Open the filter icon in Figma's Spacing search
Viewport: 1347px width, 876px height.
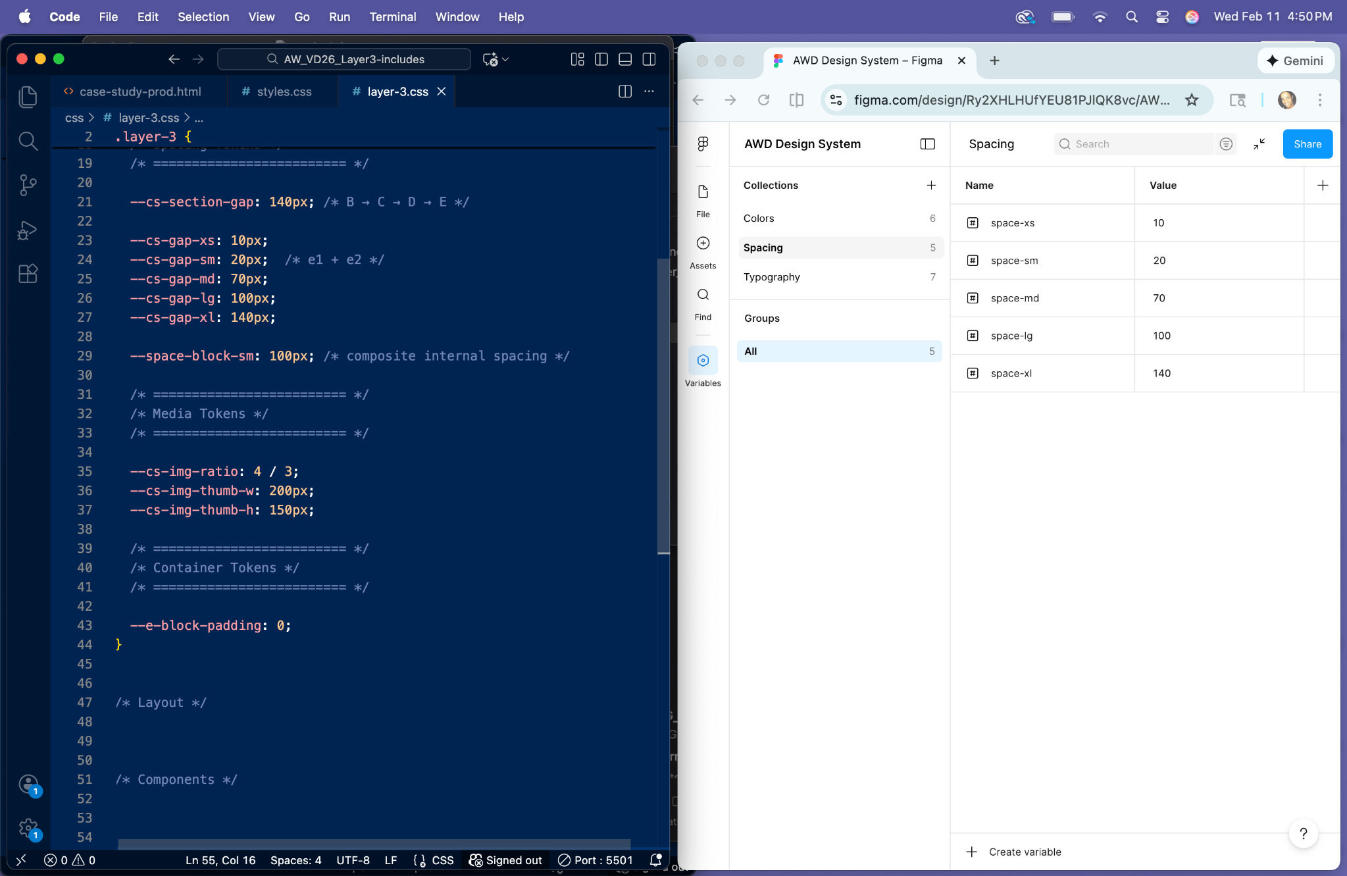[x=1226, y=143]
